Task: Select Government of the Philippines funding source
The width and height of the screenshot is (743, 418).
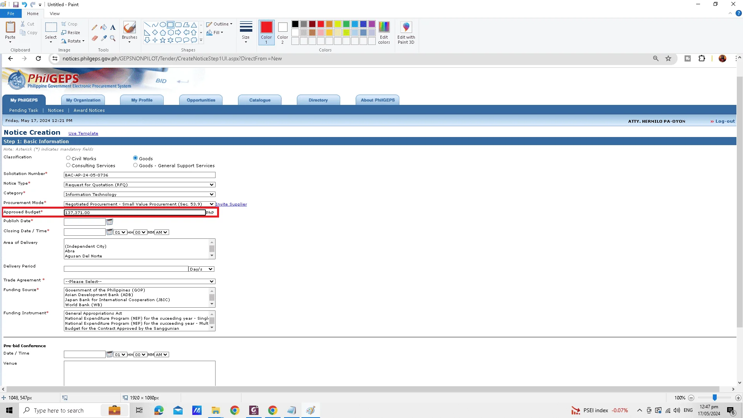Action: point(105,290)
